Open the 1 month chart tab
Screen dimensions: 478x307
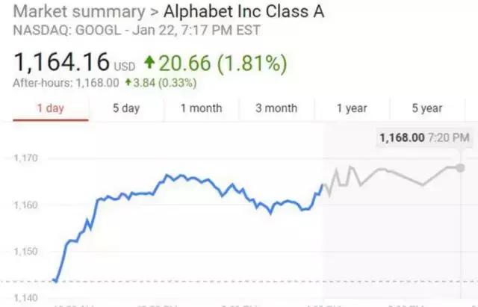pyautogui.click(x=201, y=108)
